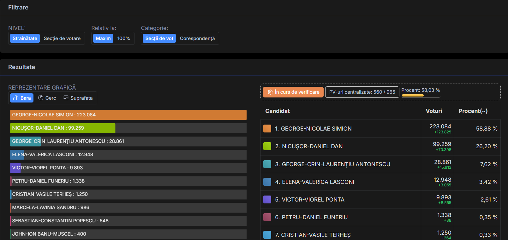This screenshot has height=240, width=508.
Task: Click the purple swatch for Victor-Viorel Ponta
Action: tap(267, 200)
